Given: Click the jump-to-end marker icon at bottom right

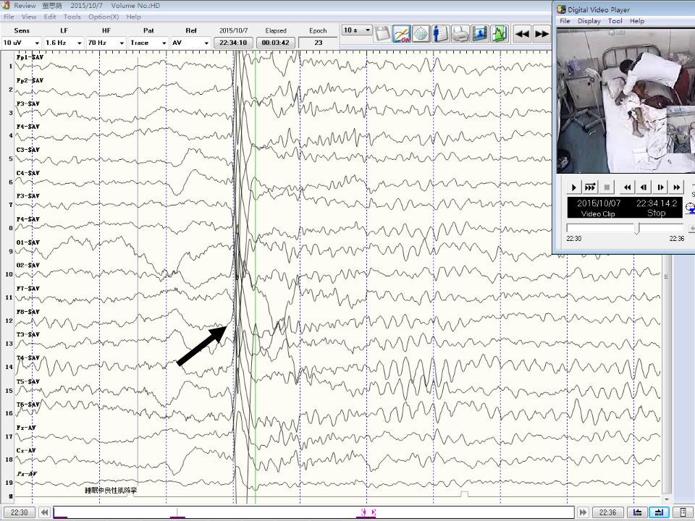Looking at the screenshot, I should tap(659, 512).
